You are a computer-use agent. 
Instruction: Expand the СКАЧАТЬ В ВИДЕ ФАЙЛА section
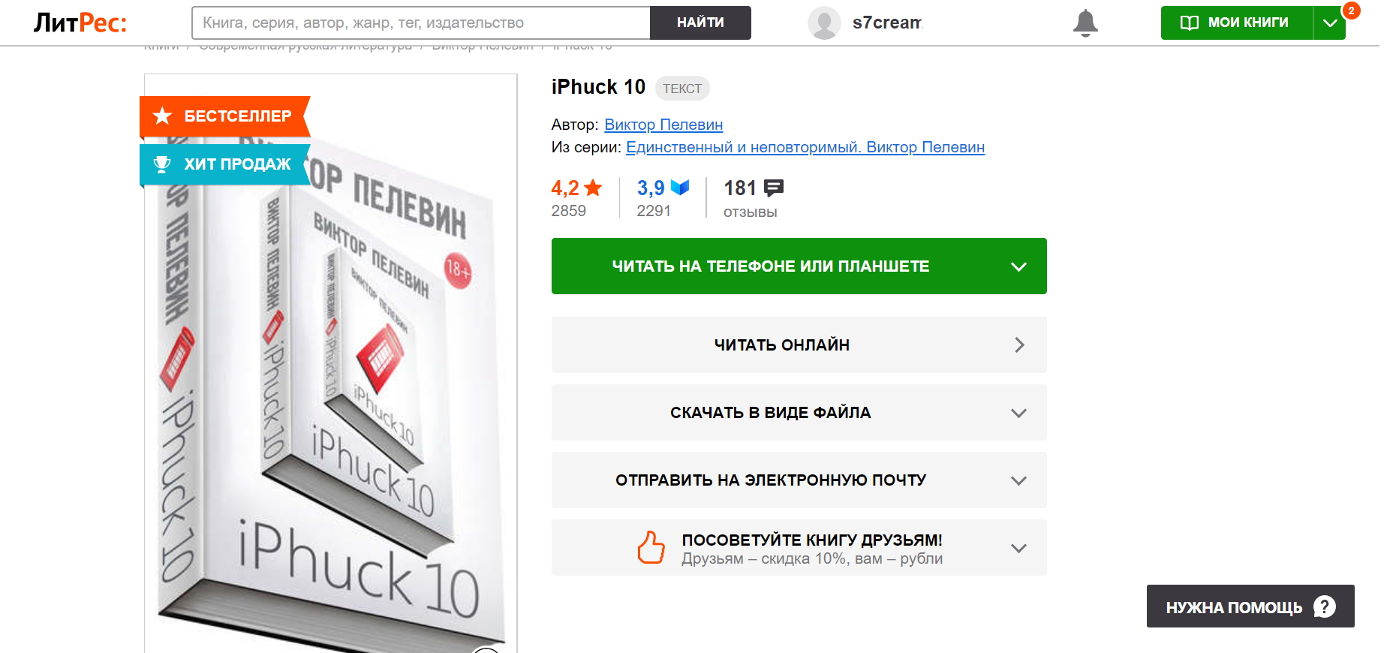coord(1018,413)
